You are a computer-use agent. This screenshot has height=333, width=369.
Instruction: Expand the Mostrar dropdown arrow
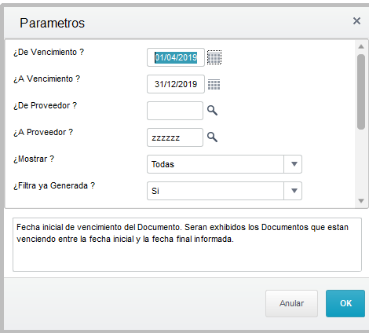coord(294,164)
